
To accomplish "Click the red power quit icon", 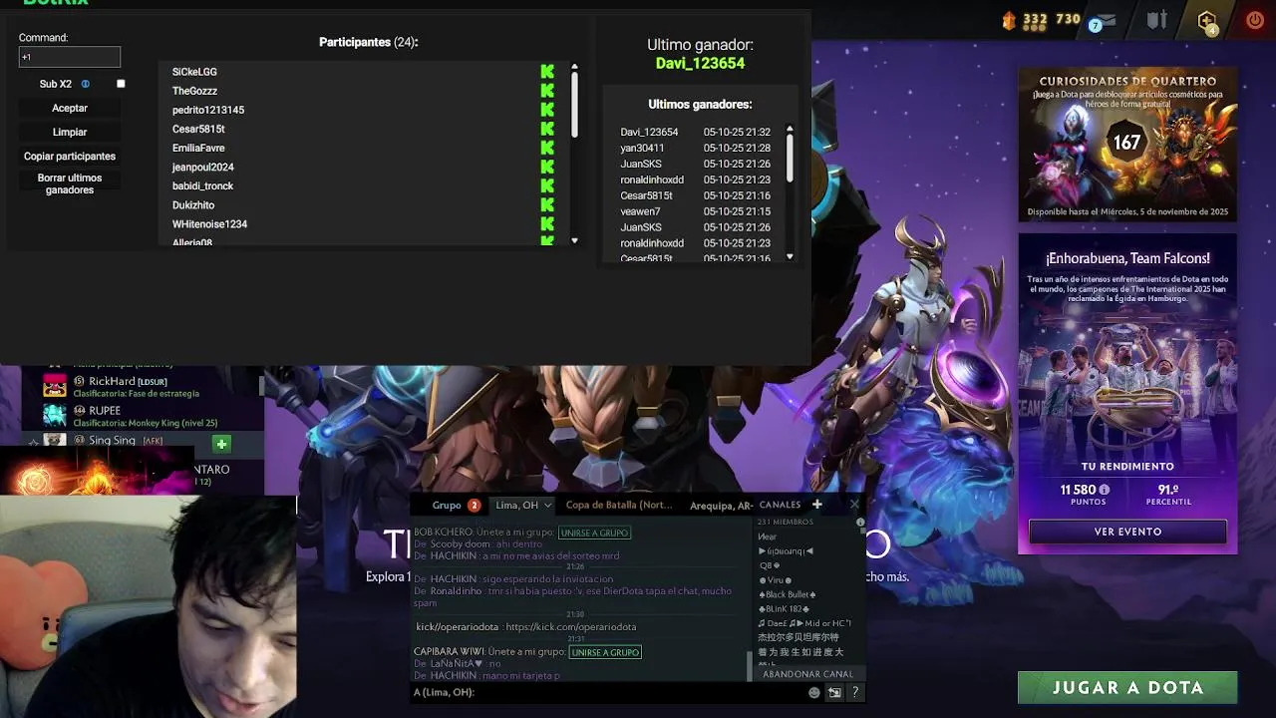I will click(1255, 20).
